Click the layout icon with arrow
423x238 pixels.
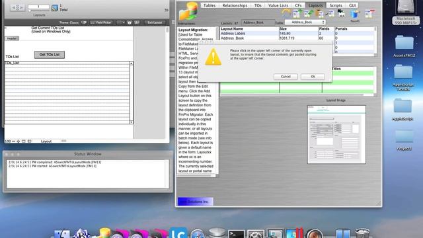click(330, 13)
